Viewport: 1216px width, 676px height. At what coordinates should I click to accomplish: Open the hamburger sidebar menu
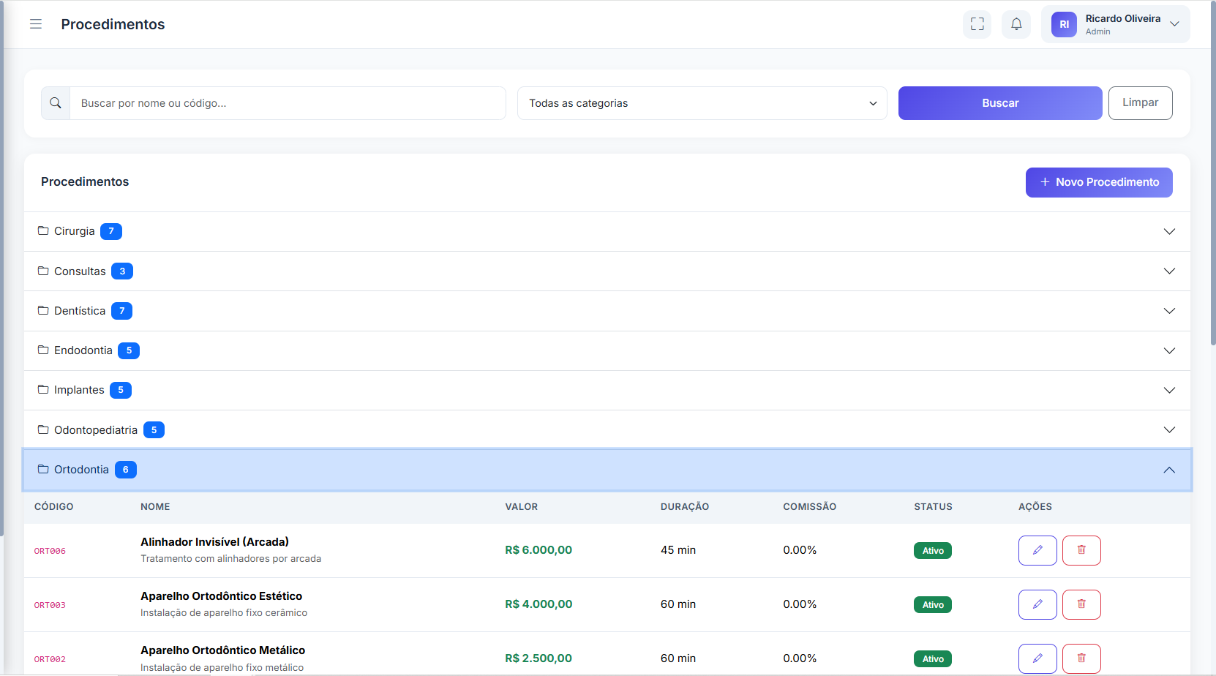[35, 24]
